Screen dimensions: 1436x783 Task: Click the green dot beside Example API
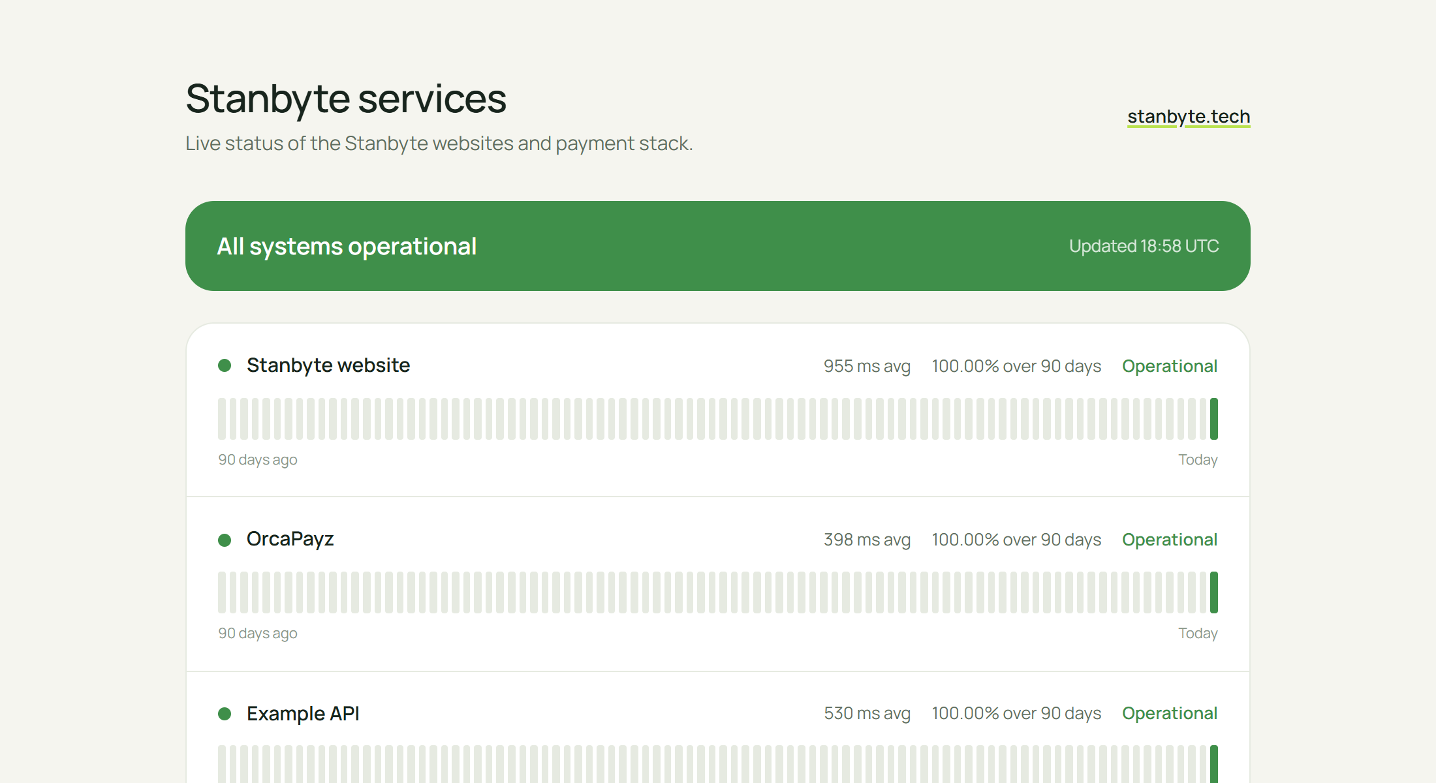[225, 714]
